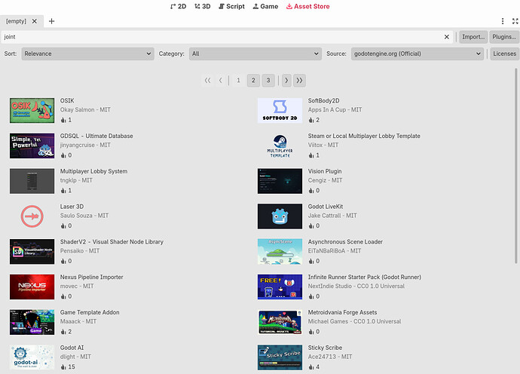Click the thumbs-up icon on Game Template Addon

pyautogui.click(x=63, y=332)
